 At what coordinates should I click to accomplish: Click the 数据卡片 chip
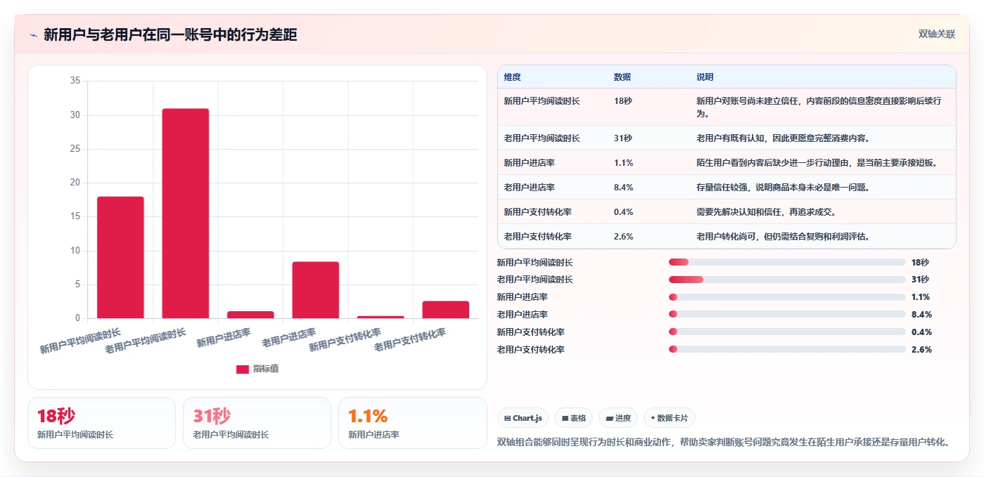click(670, 418)
